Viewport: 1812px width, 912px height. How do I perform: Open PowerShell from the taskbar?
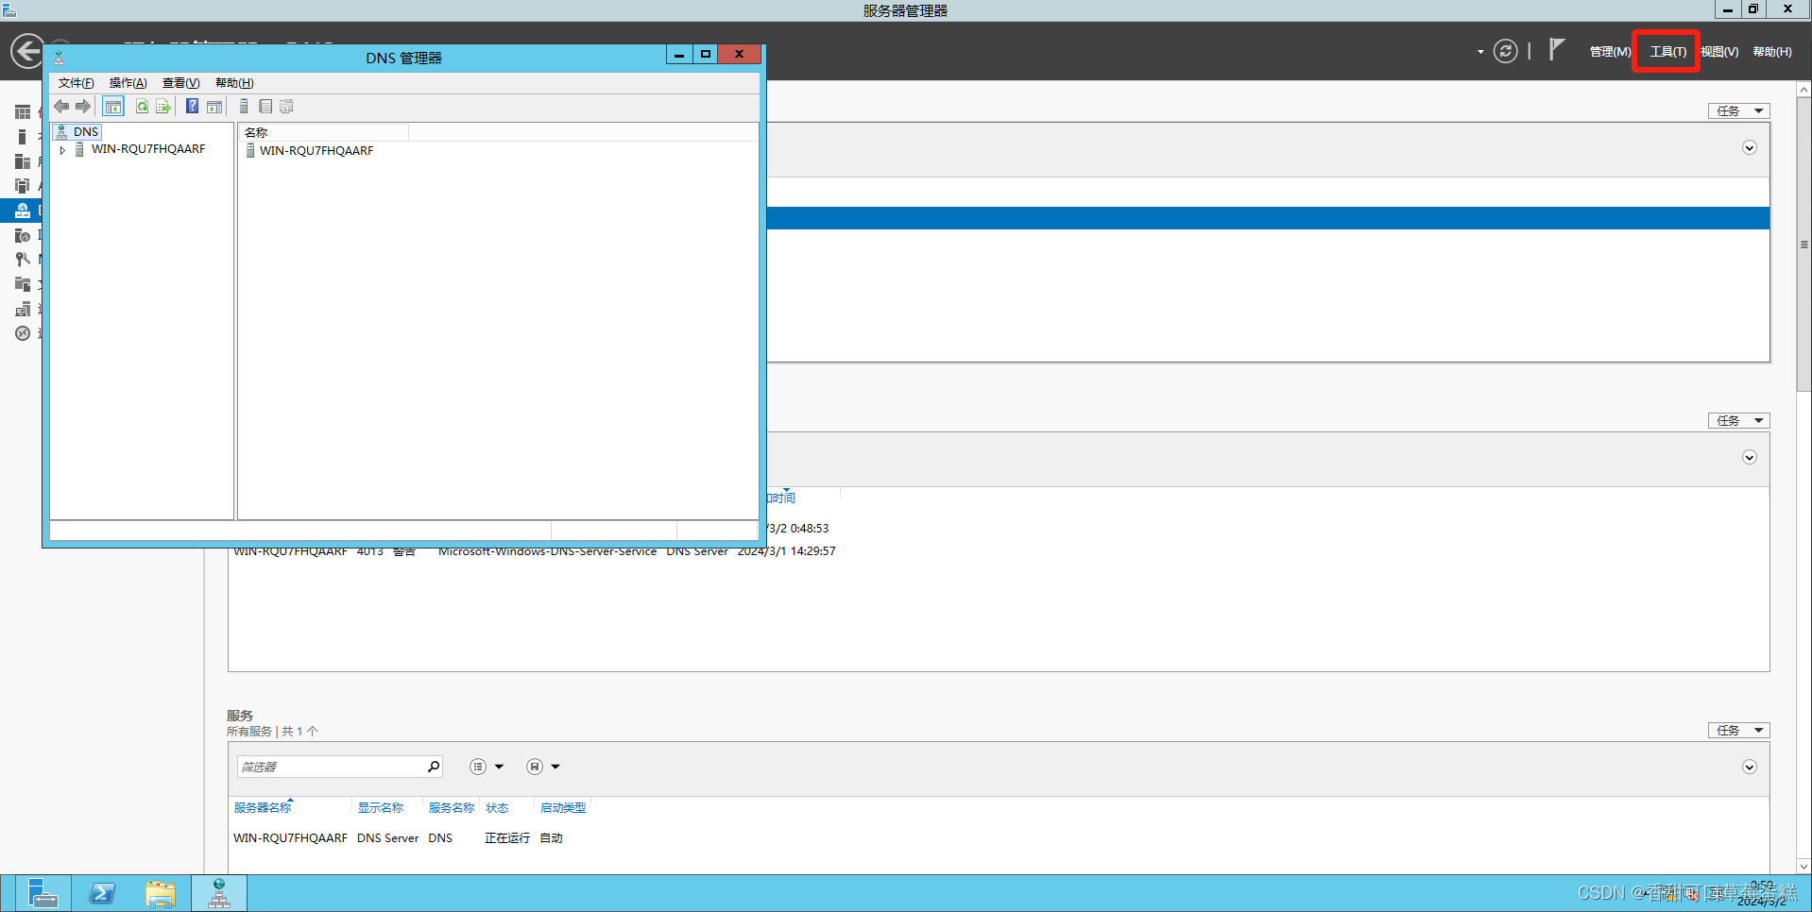click(102, 893)
